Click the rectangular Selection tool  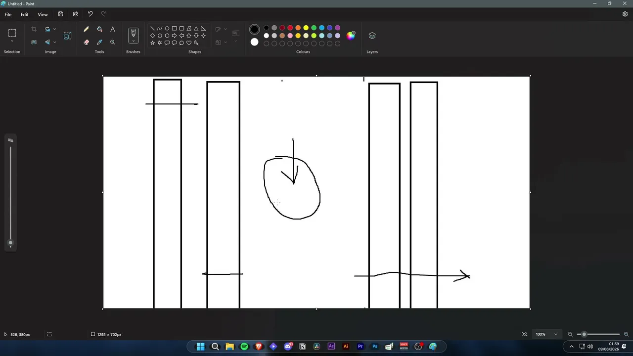tap(12, 33)
